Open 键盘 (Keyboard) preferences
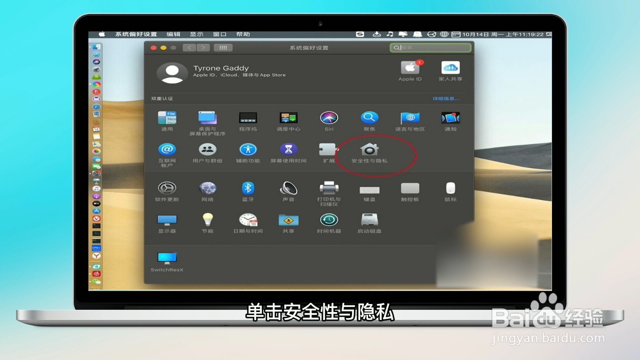The image size is (640, 360). point(369,188)
